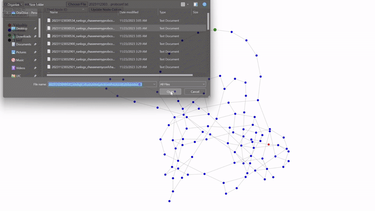Click the Music folder icon
This screenshot has width=375, height=211.
click(x=14, y=60)
